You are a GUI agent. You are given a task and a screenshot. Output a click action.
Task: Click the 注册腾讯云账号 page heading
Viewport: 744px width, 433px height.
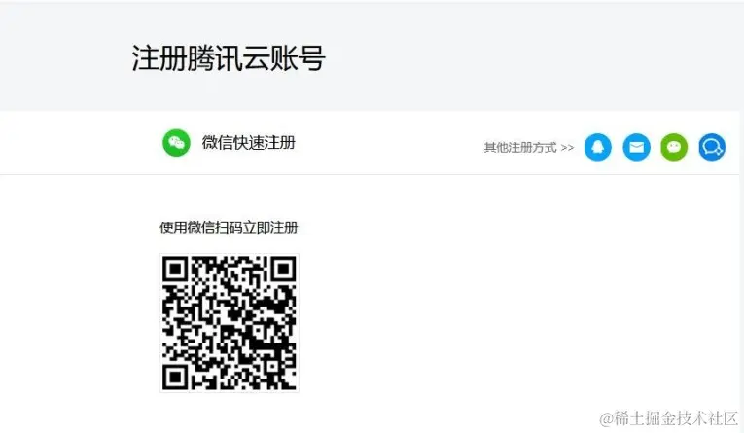[229, 58]
